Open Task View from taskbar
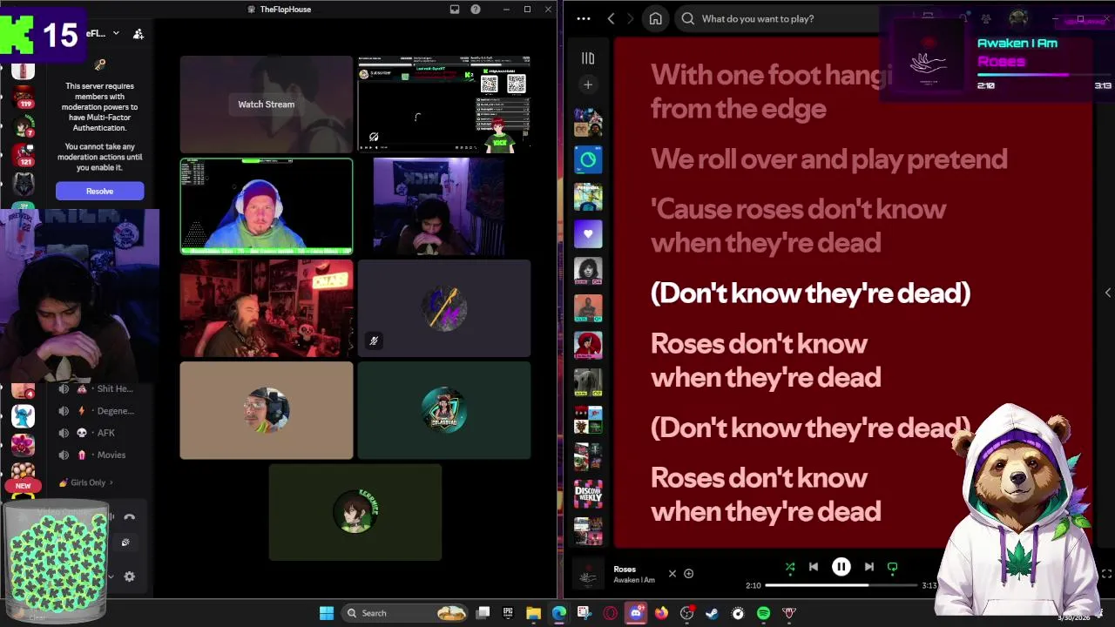1115x627 pixels. [483, 613]
